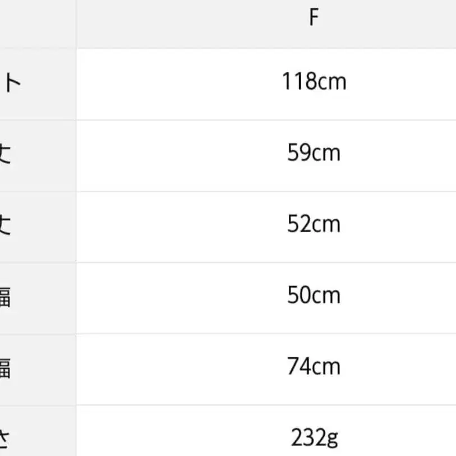The image size is (456, 456).
Task: Click the divider between 52cm and 50cm rows
Action: coord(266,262)
